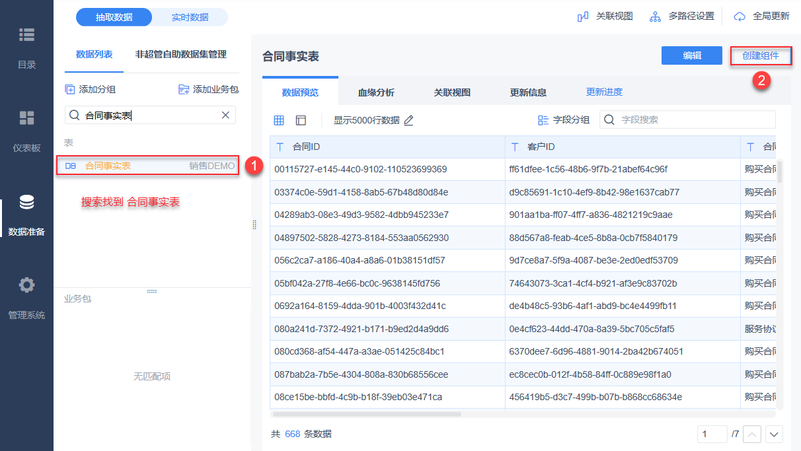Switch to the 关联视图 tab
Screen dimensions: 801x451
click(452, 92)
